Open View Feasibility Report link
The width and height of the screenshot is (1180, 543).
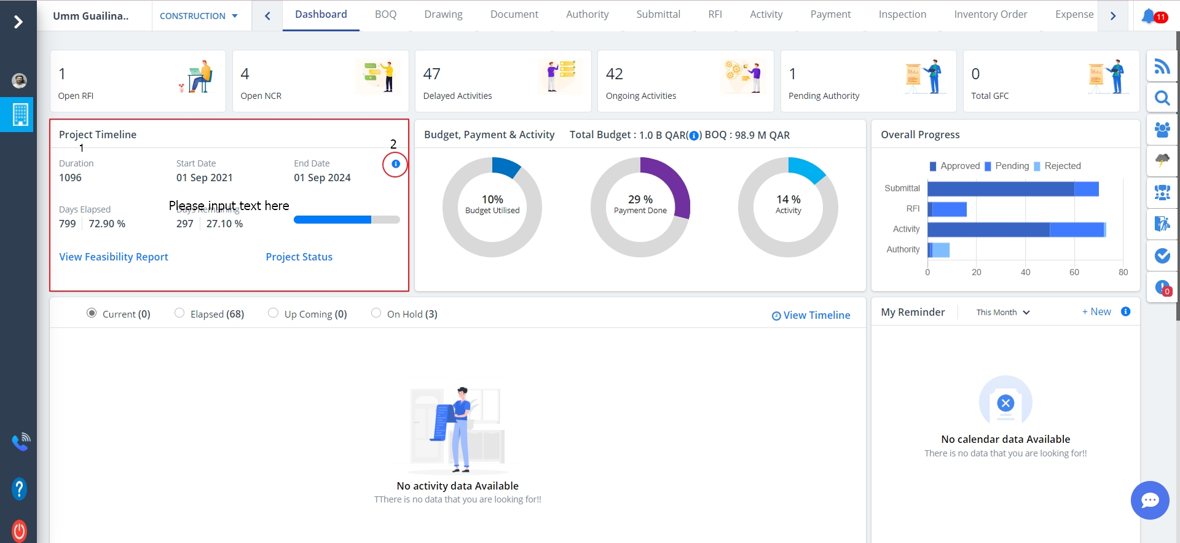click(114, 257)
